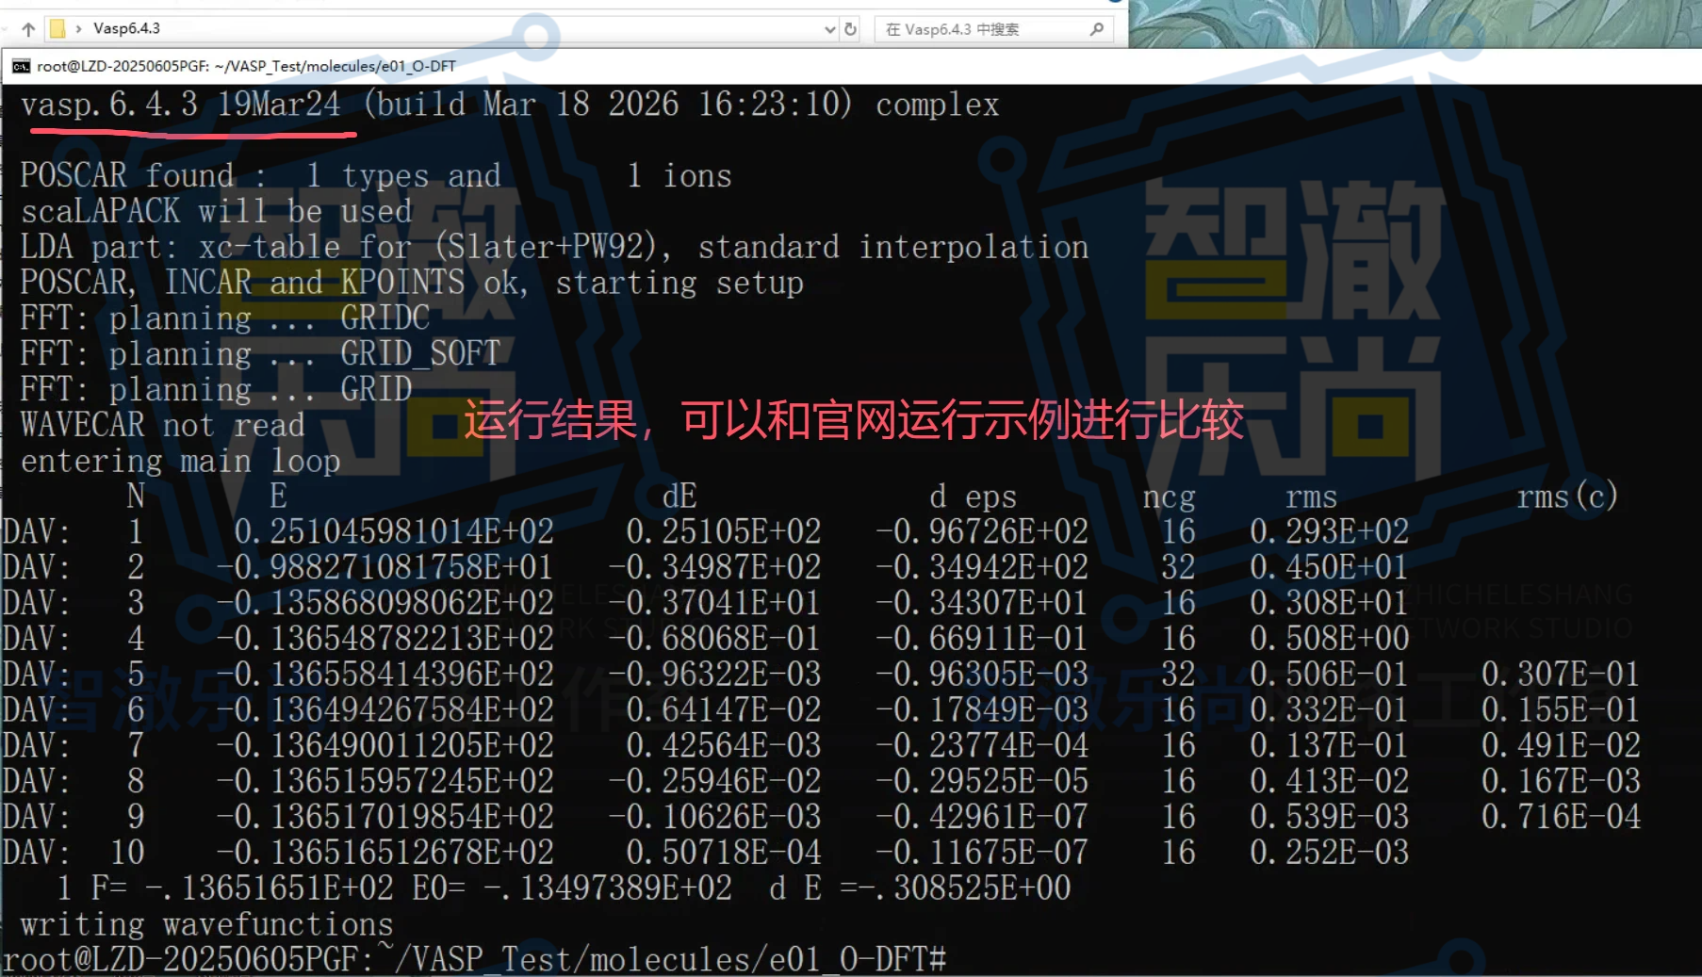Open the address bar history dropdown

[x=829, y=29]
